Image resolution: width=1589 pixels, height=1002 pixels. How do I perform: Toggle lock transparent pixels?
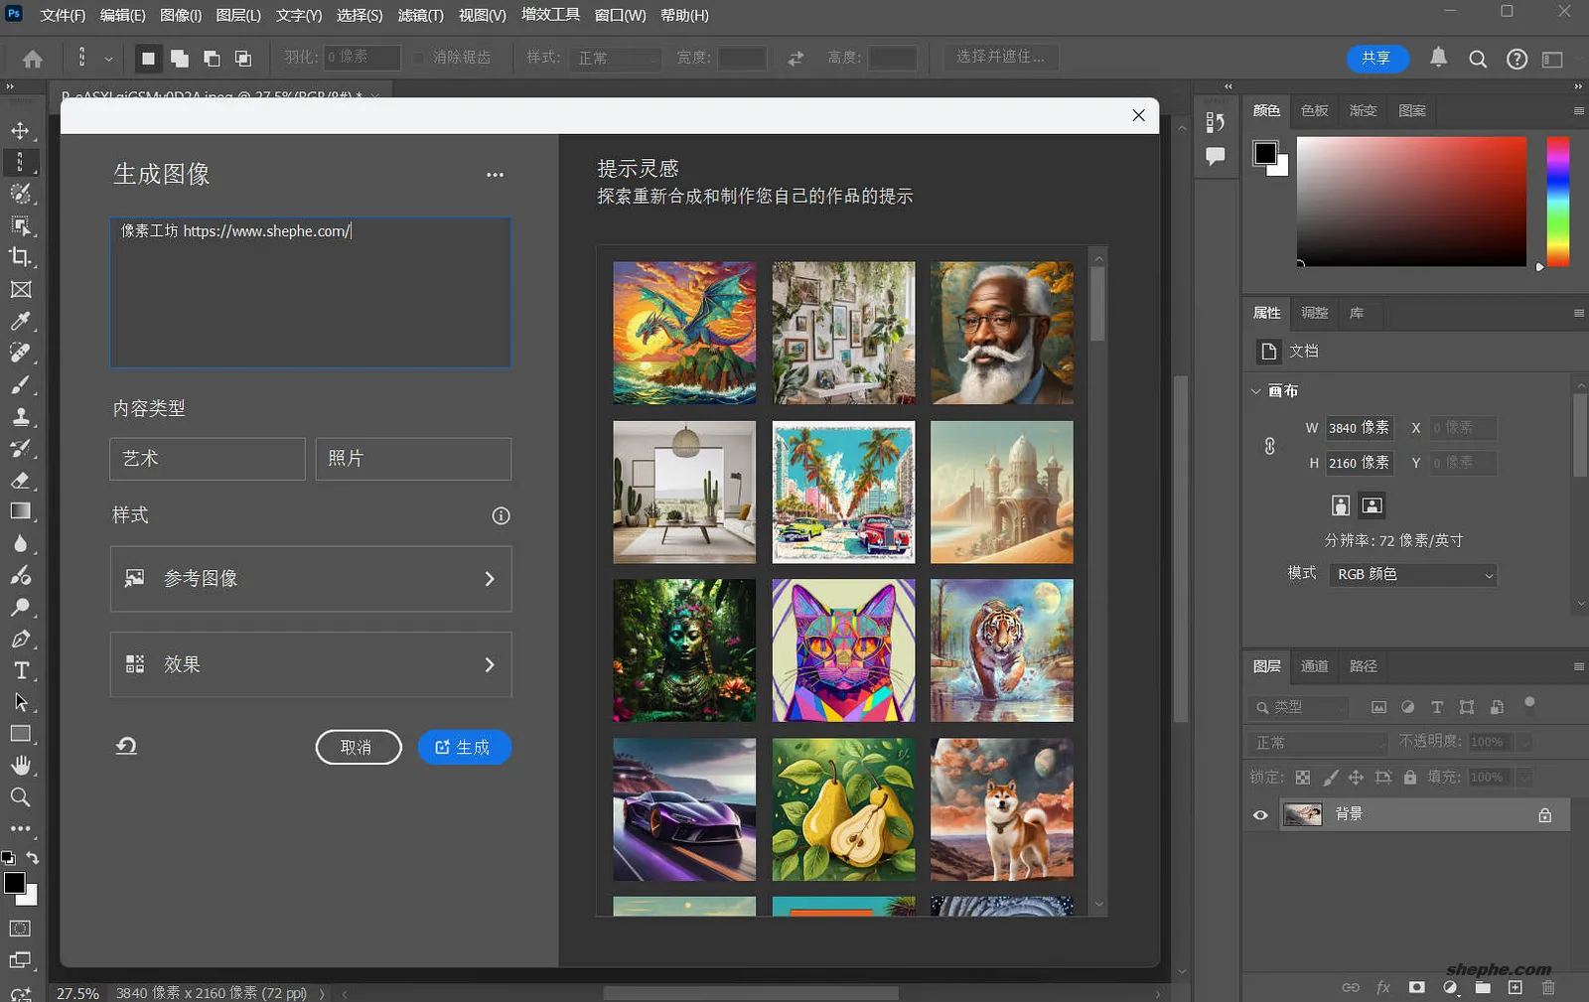click(1303, 777)
